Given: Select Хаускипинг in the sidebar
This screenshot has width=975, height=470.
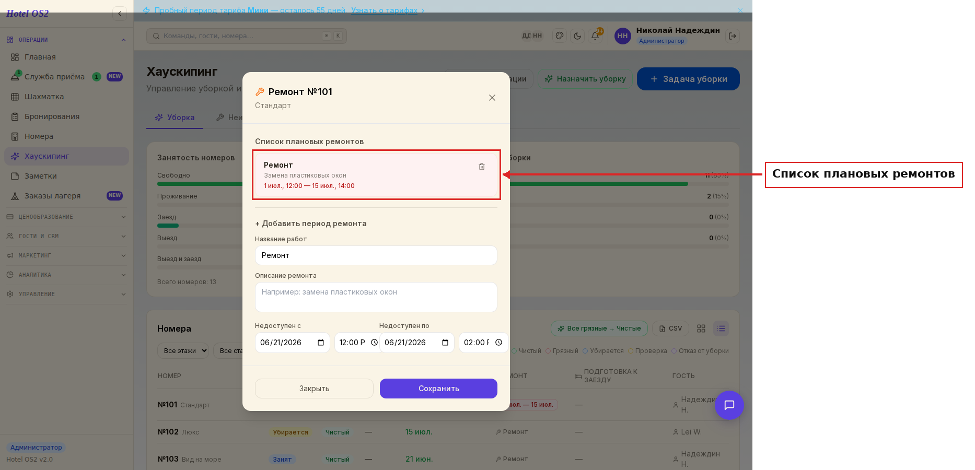Looking at the screenshot, I should pyautogui.click(x=66, y=156).
